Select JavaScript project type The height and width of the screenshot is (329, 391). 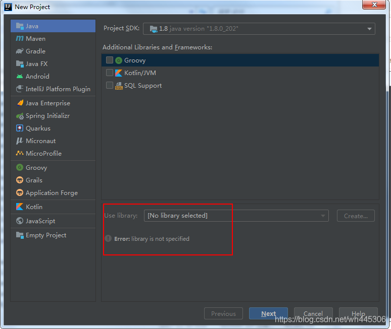pyautogui.click(x=53, y=221)
